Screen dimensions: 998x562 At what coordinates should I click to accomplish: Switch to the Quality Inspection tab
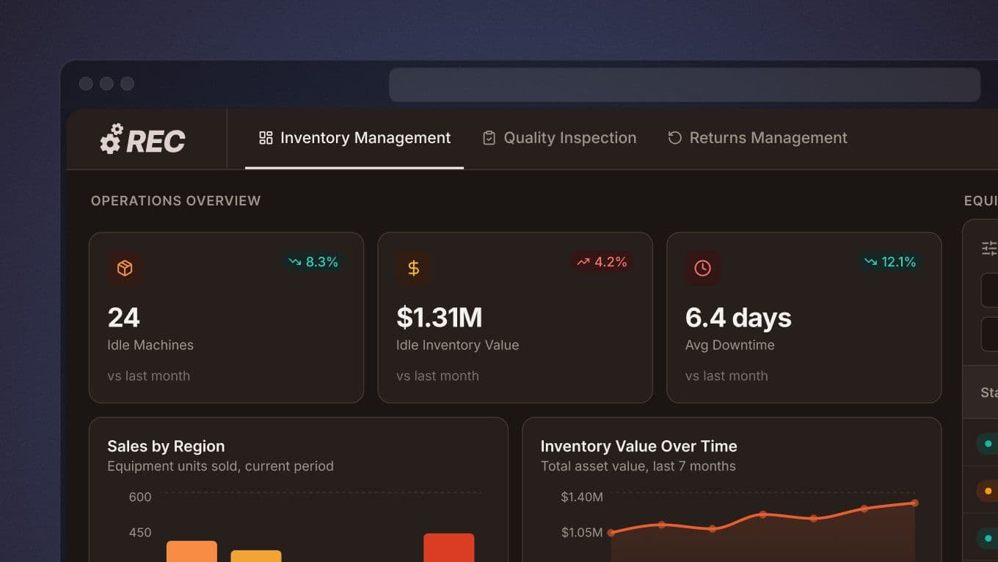pyautogui.click(x=559, y=138)
